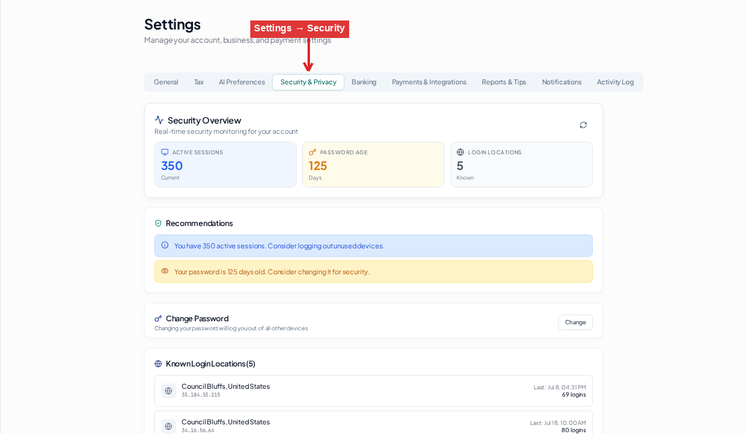Refresh the Security Overview panel
This screenshot has width=746, height=434.
point(583,125)
